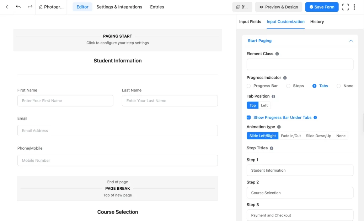Click the Page Break block

[117, 188]
